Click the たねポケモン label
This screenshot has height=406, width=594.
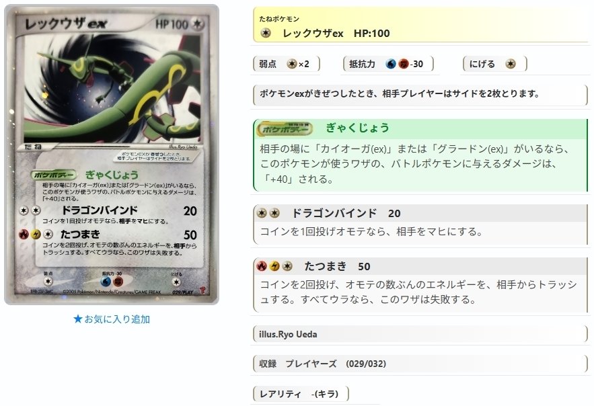(279, 19)
